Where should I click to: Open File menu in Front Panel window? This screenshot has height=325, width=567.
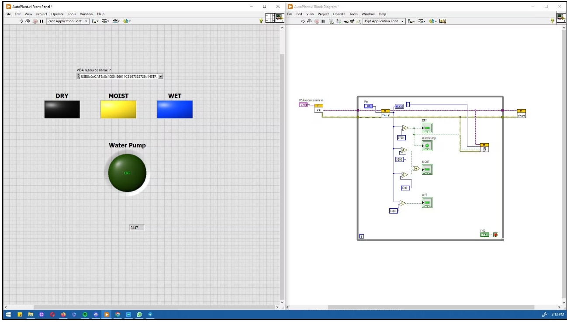point(9,14)
